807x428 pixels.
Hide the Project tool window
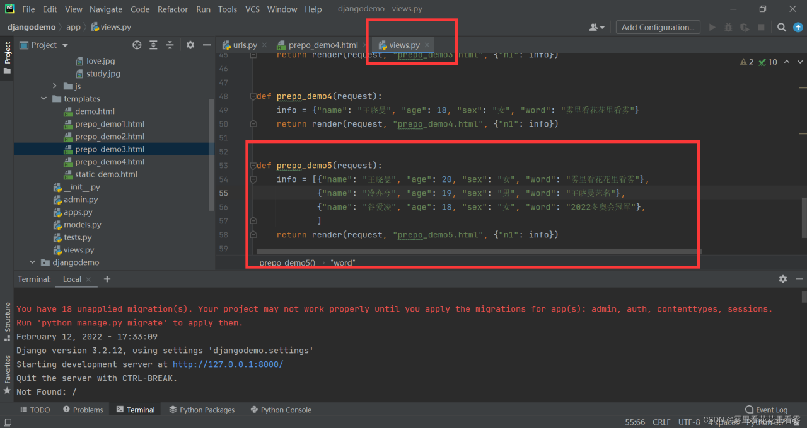point(206,45)
